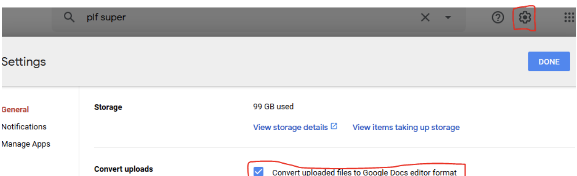
Task: Click the Settings page heading
Action: tap(24, 62)
